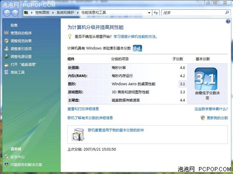Viewport: 233px width, 174px height.
Task: Go back with the Back arrow button
Action: tap(7, 13)
